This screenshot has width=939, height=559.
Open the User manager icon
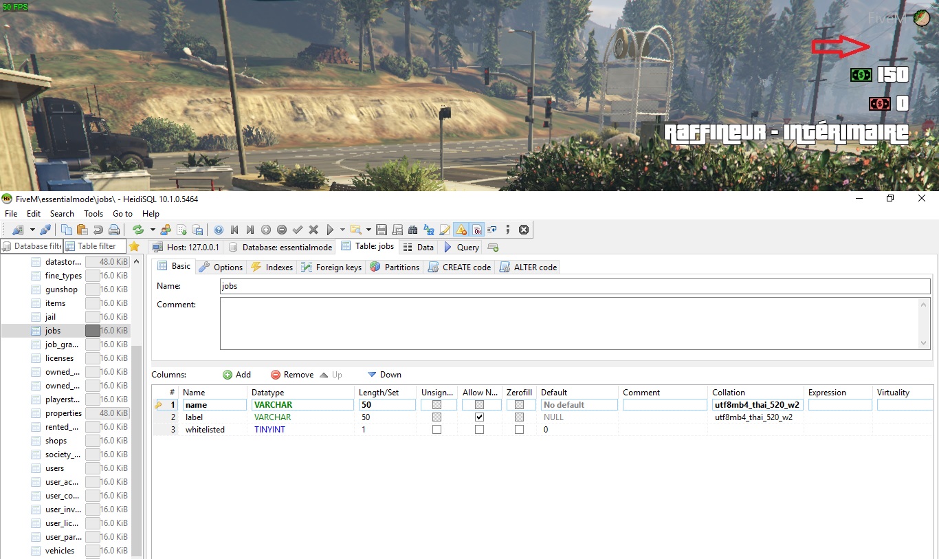pyautogui.click(x=166, y=230)
